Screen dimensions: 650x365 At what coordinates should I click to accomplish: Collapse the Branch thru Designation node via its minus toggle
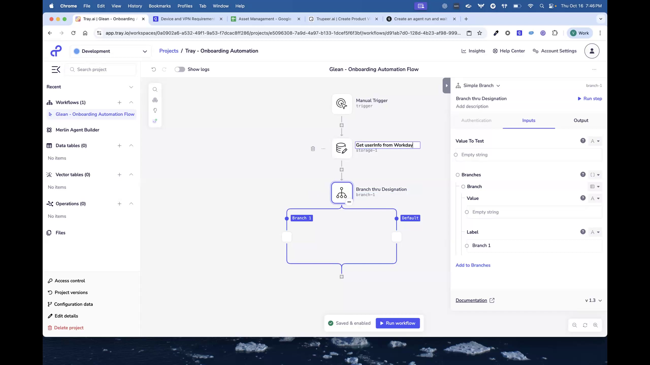349,202
